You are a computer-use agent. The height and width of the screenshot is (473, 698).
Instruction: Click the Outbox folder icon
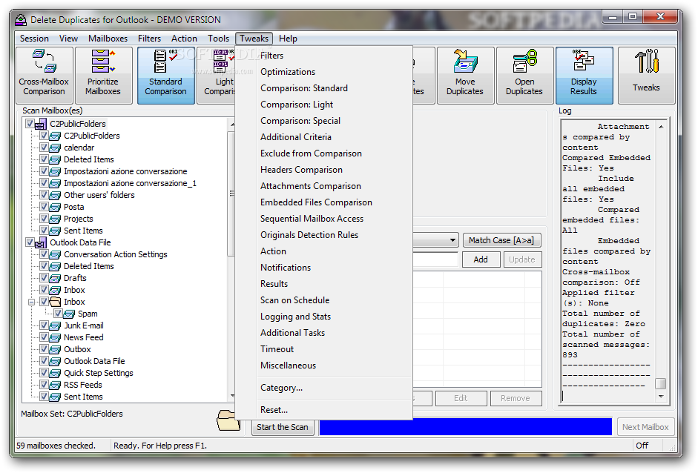pyautogui.click(x=55, y=350)
